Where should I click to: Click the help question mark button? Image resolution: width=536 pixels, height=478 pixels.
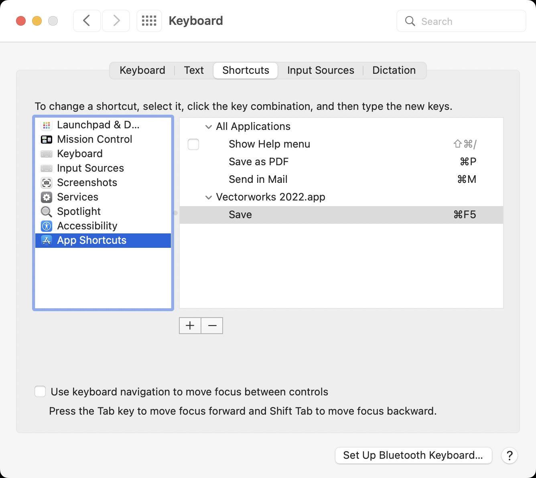coord(509,456)
